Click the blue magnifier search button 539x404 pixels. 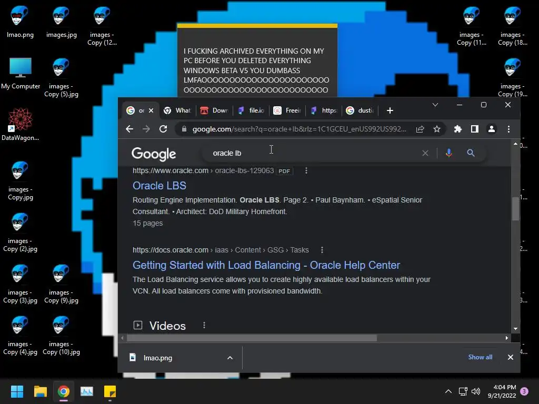coord(471,153)
